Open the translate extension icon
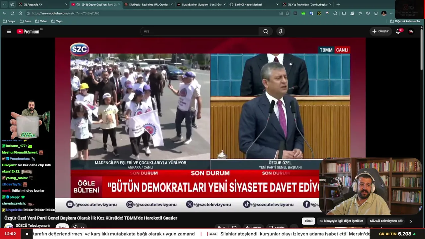The width and height of the screenshot is (425, 239). click(311, 13)
